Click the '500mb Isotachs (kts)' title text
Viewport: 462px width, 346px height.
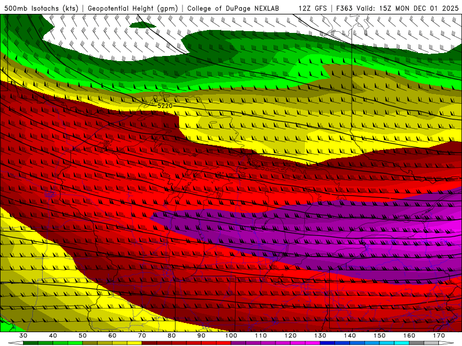coord(41,8)
